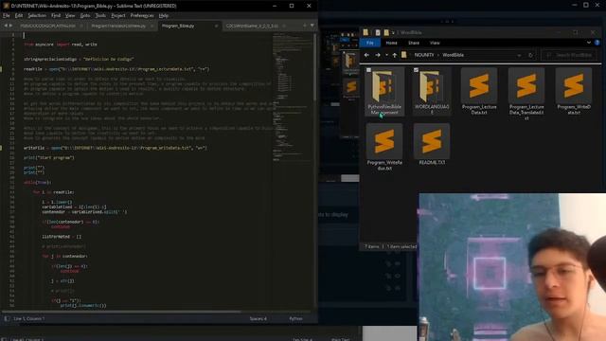This screenshot has height=341, width=606.
Task: Click folder icon in Explorer title bar
Action: click(365, 32)
